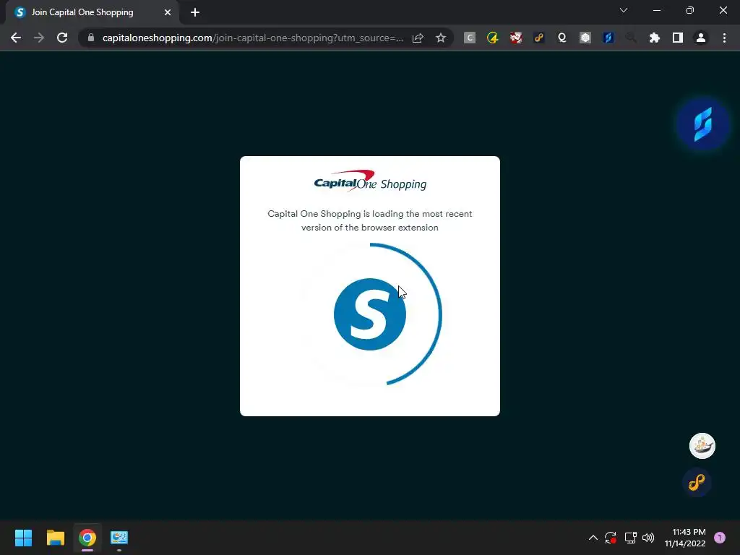Switch to Chrome in the taskbar
The image size is (740, 555).
point(87,538)
